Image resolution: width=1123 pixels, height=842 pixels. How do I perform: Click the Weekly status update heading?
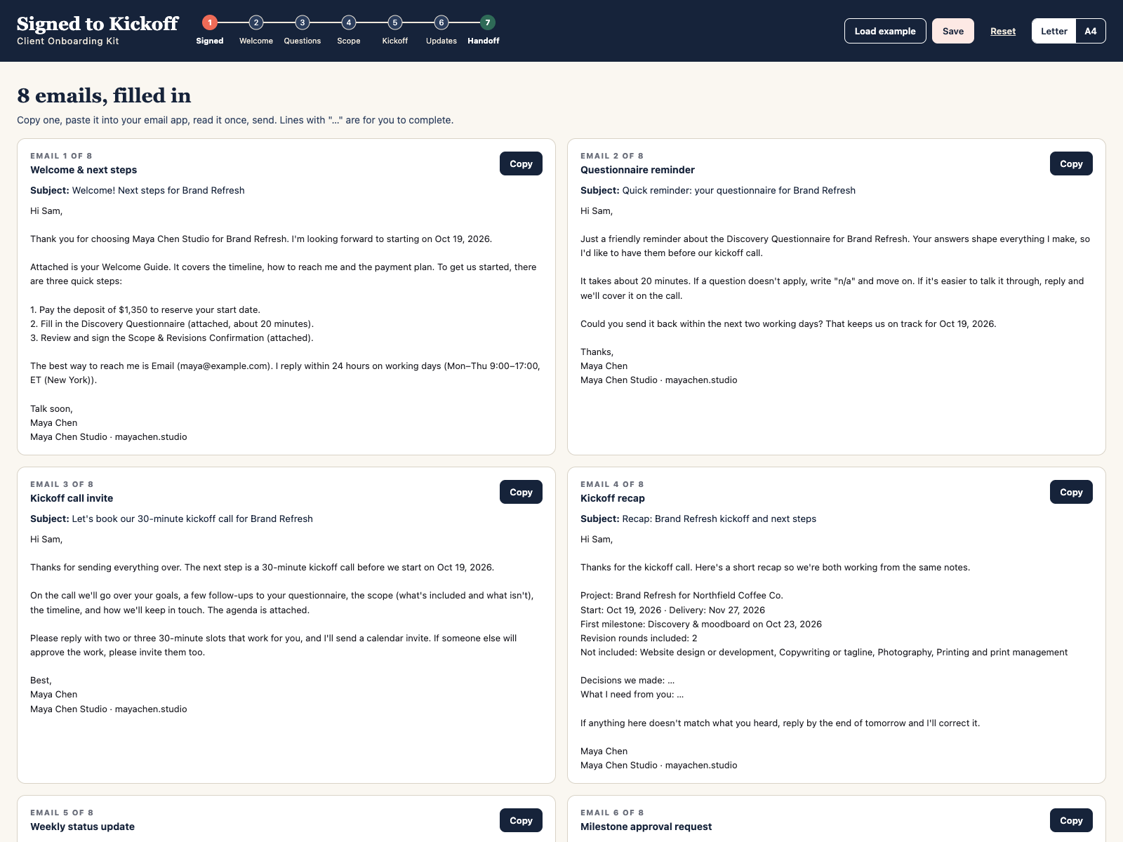click(x=82, y=827)
